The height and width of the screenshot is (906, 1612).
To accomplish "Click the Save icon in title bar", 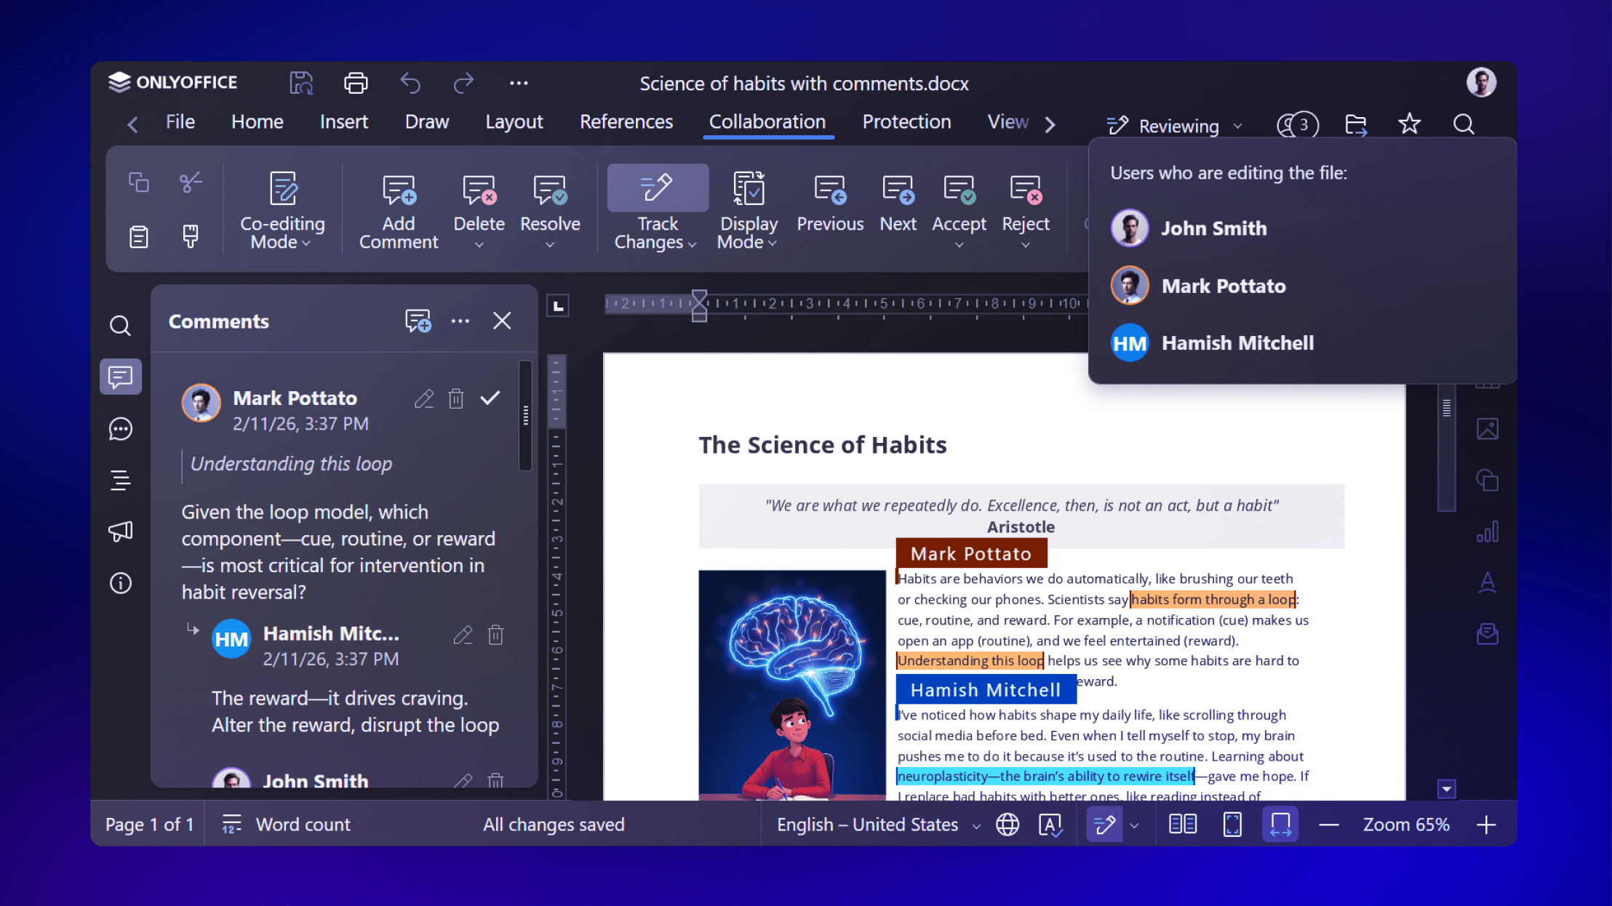I will [301, 83].
